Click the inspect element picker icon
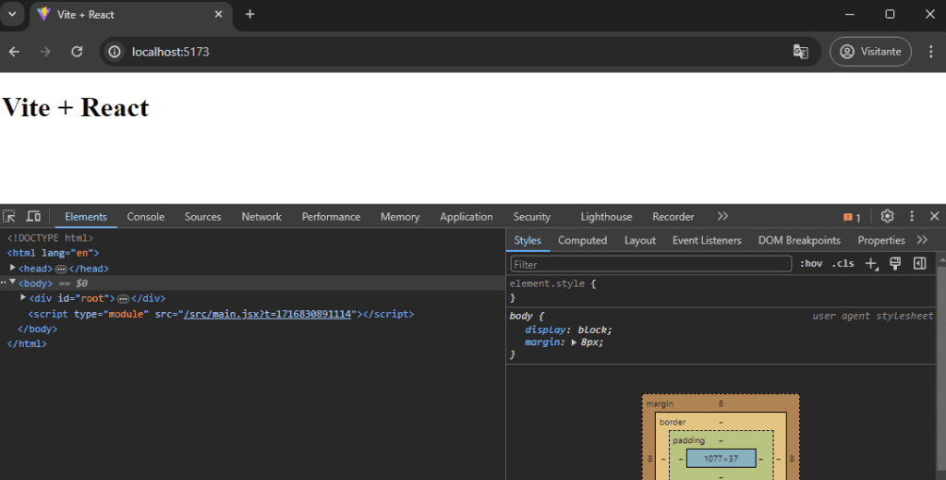Viewport: 946px width, 480px height. pos(9,217)
